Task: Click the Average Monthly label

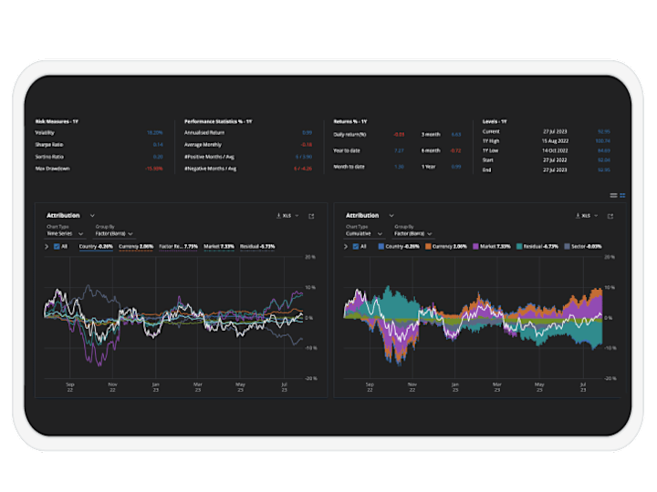Action: point(203,145)
